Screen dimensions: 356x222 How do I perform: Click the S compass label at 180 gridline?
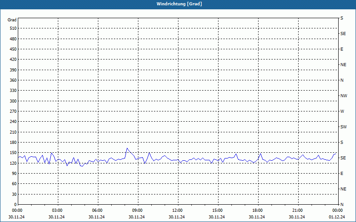pyautogui.click(x=342, y=142)
